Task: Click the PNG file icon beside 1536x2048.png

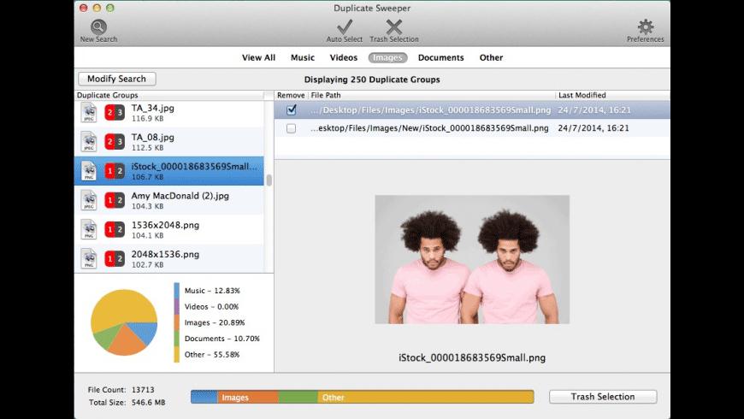Action: click(x=89, y=230)
